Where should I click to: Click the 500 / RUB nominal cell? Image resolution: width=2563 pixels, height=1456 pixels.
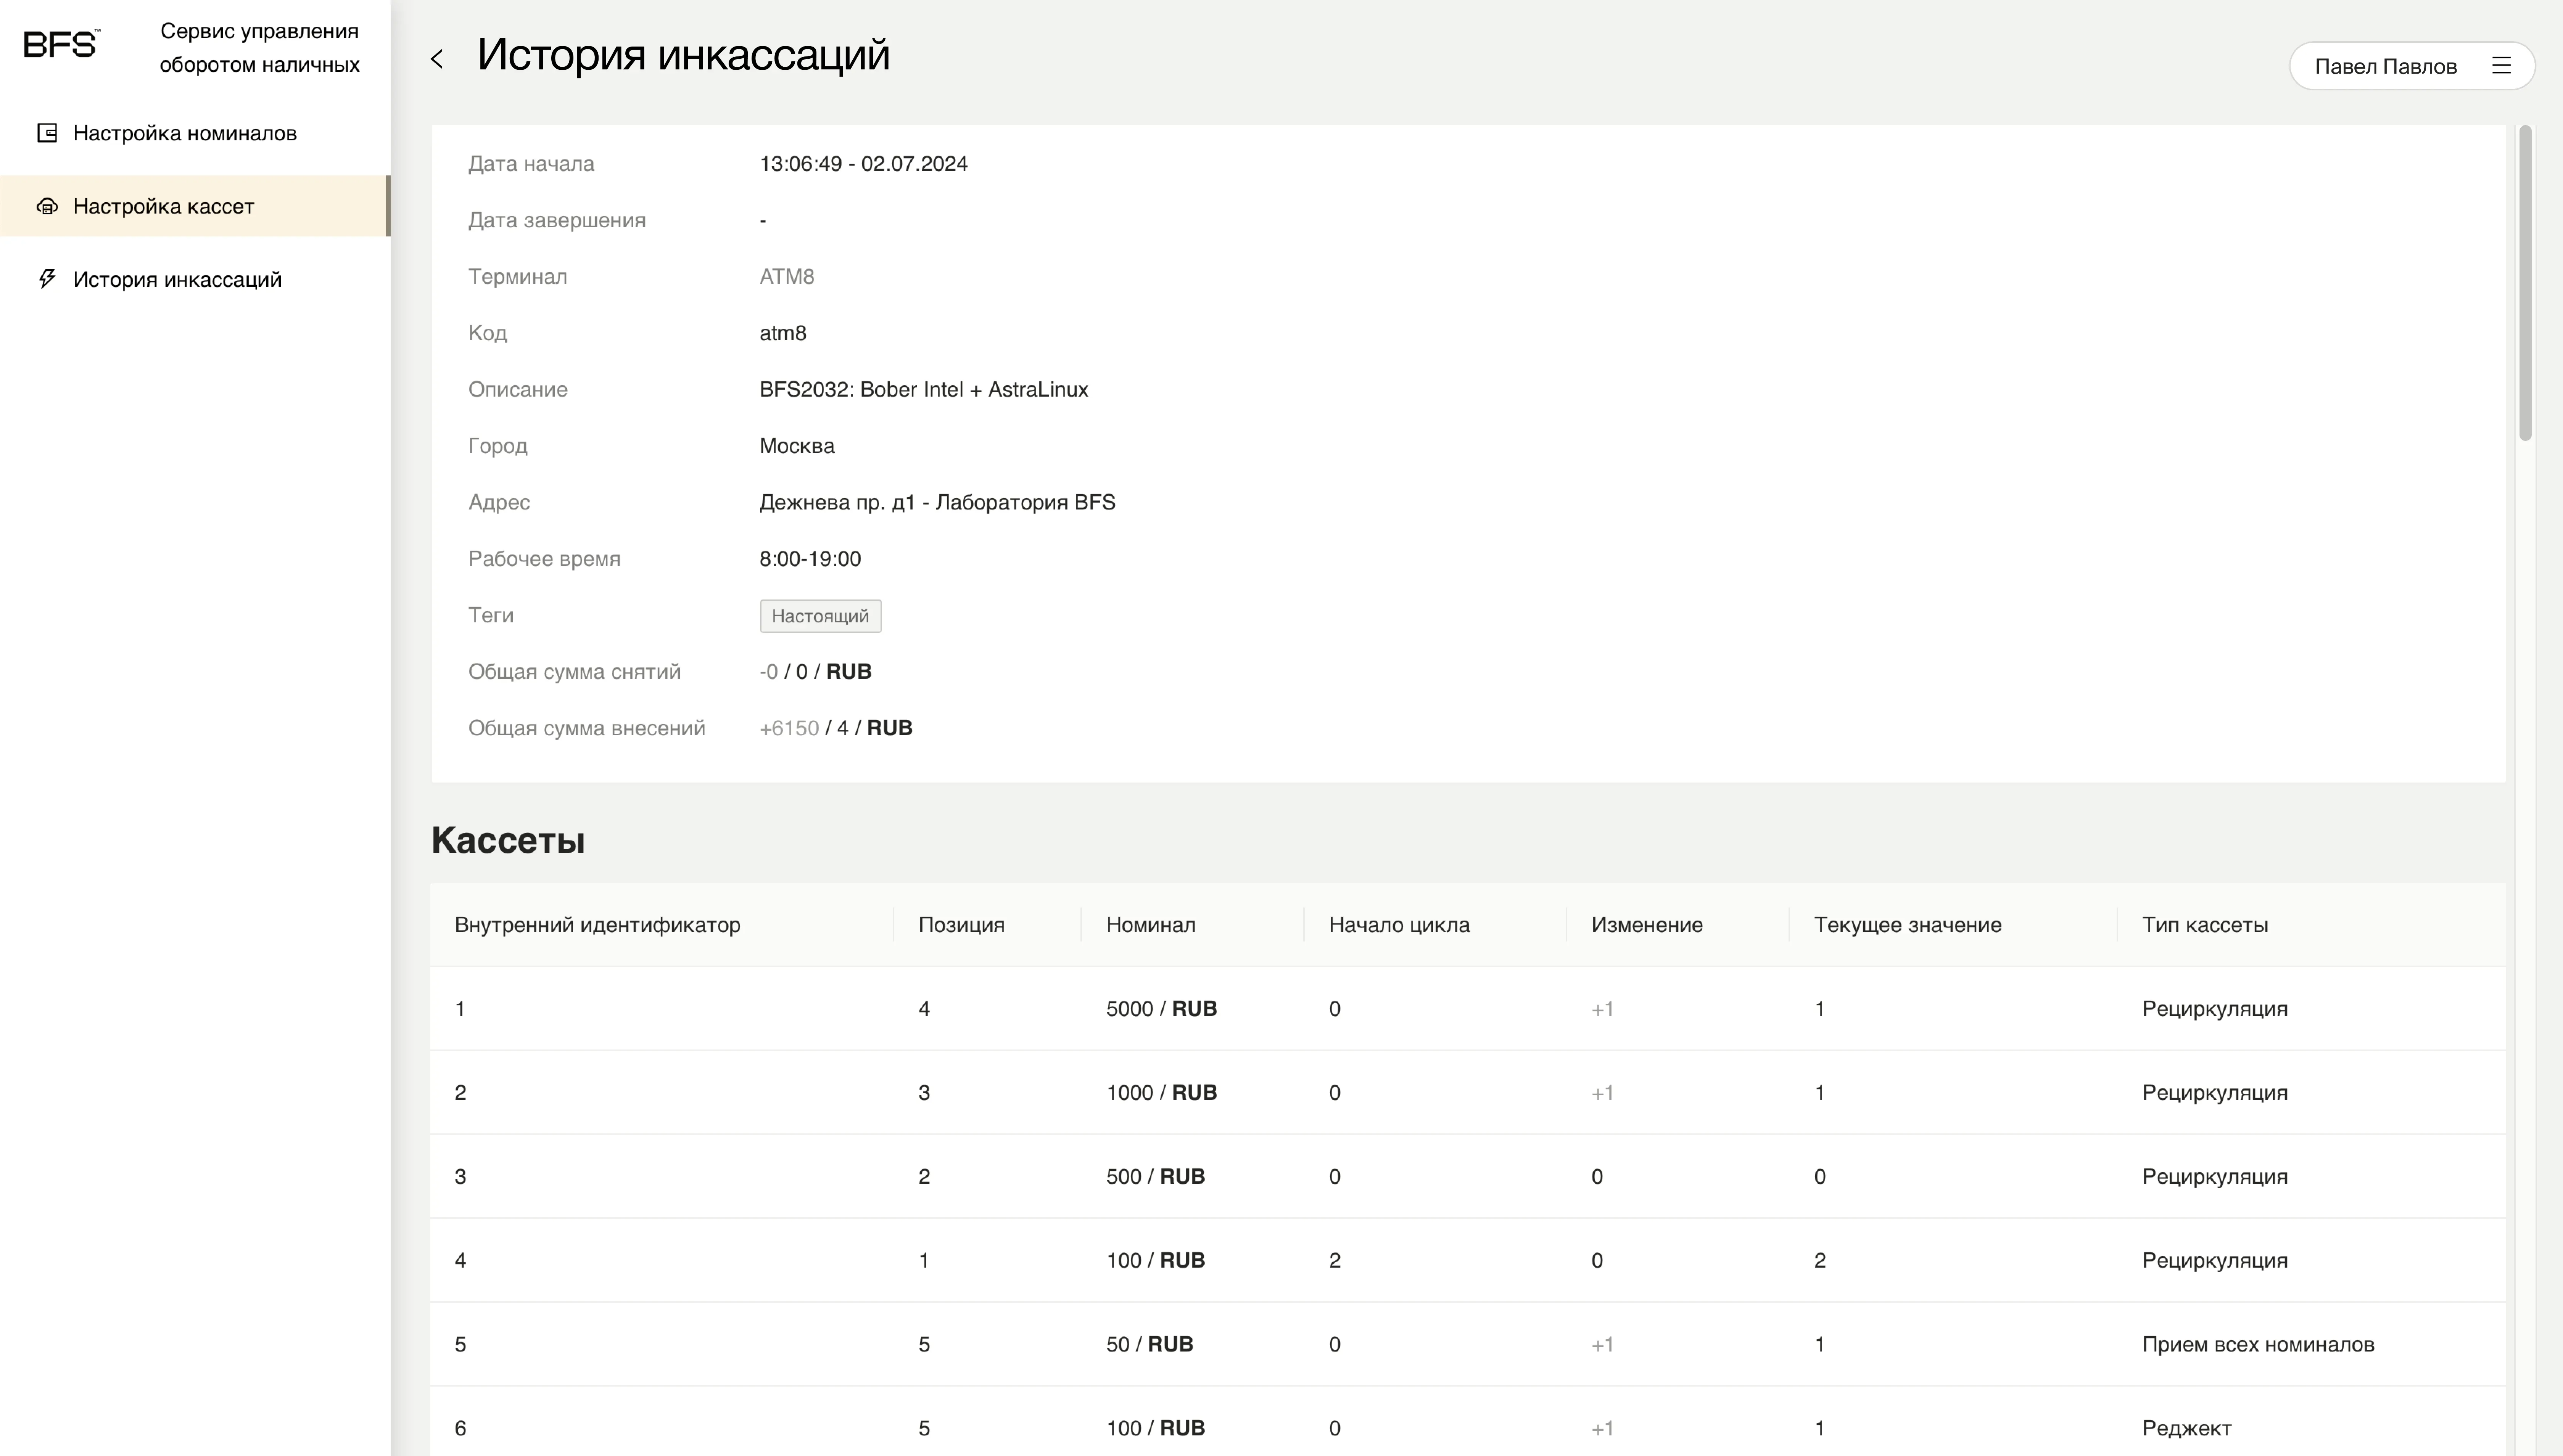pos(1156,1177)
